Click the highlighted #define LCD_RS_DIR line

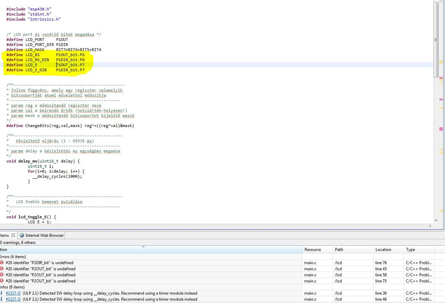45,60
